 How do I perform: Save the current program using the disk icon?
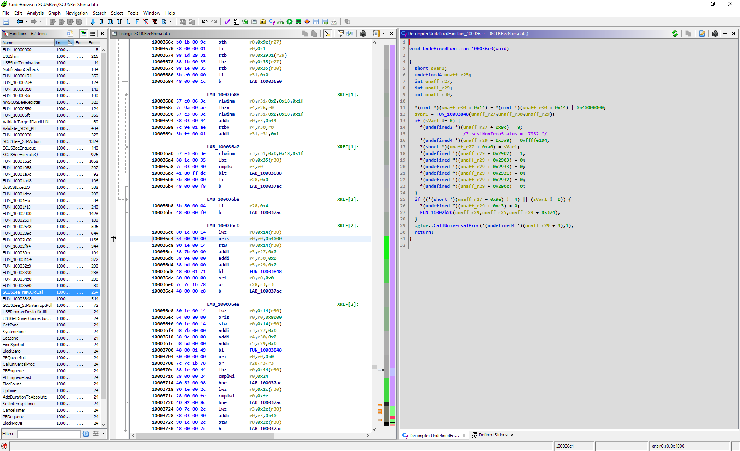point(7,22)
